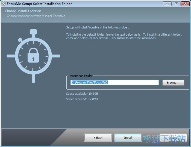Screen dimensions: 191x147
Task: Cancel the FocusMe setup
Action: (173, 138)
